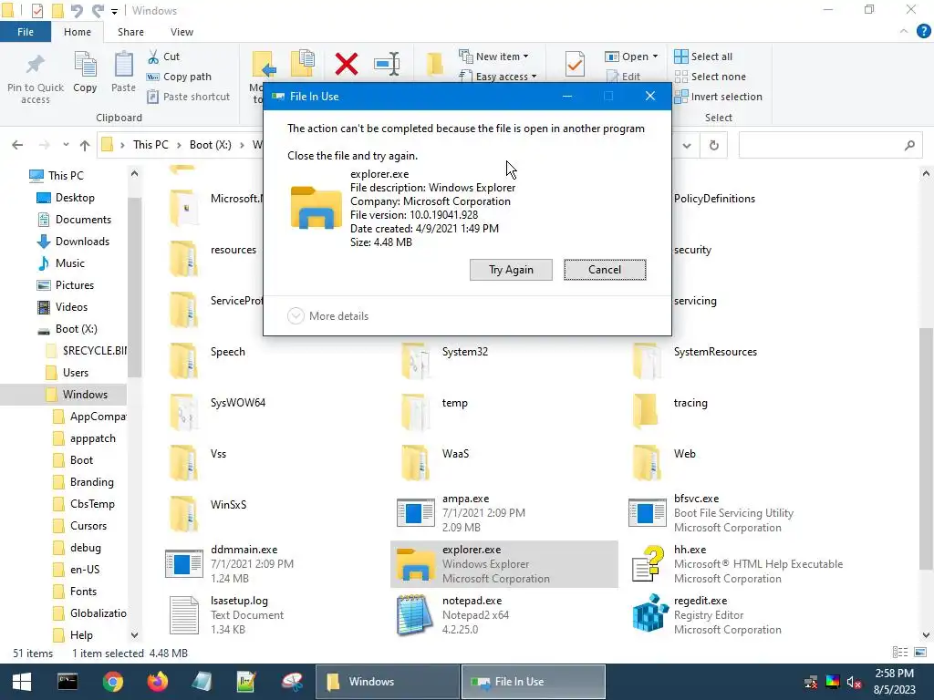This screenshot has width=934, height=700.
Task: Open the New item dropdown
Action: [x=493, y=57]
